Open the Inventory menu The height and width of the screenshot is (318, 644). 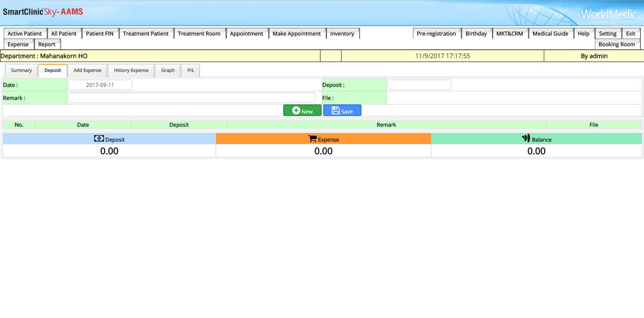coord(342,34)
